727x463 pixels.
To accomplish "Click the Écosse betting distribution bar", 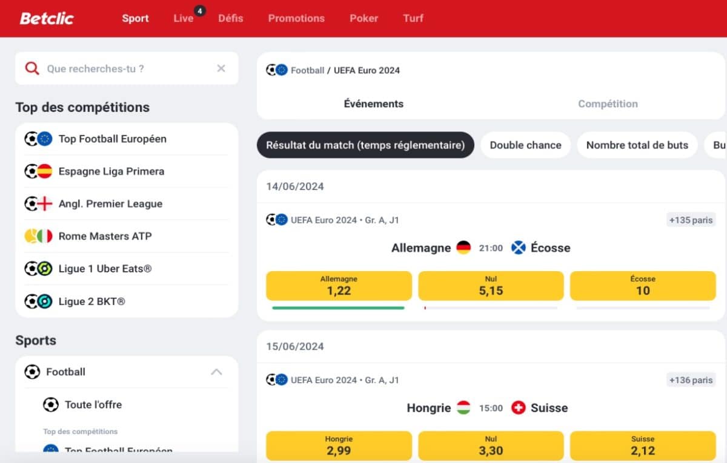I will [643, 307].
